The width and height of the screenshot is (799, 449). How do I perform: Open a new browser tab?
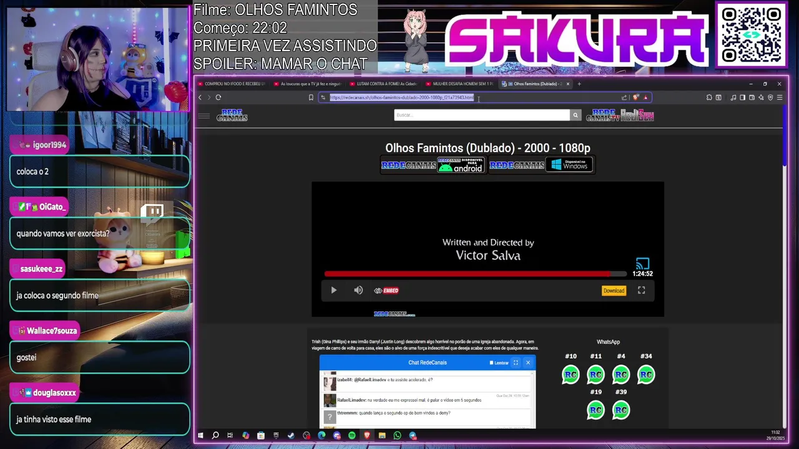coord(579,84)
